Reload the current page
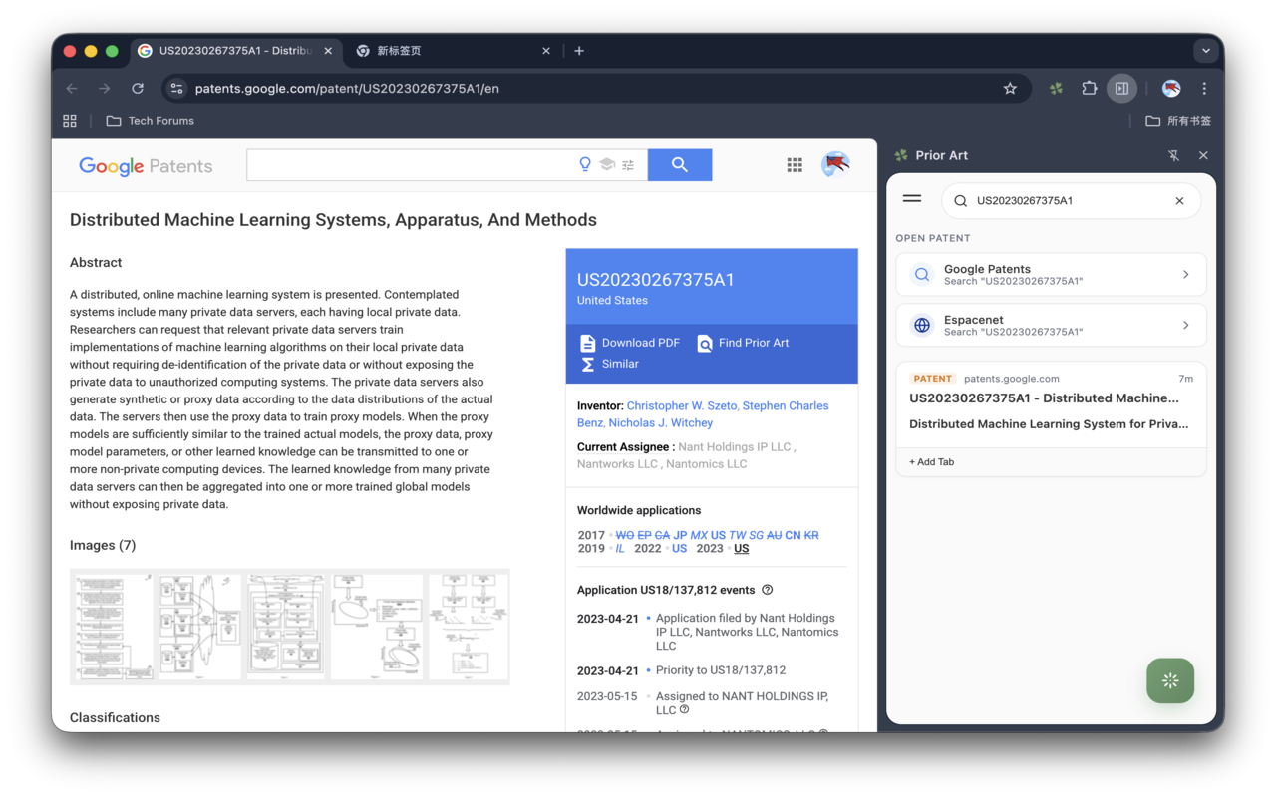Screen dimensions: 1276x797 [138, 89]
